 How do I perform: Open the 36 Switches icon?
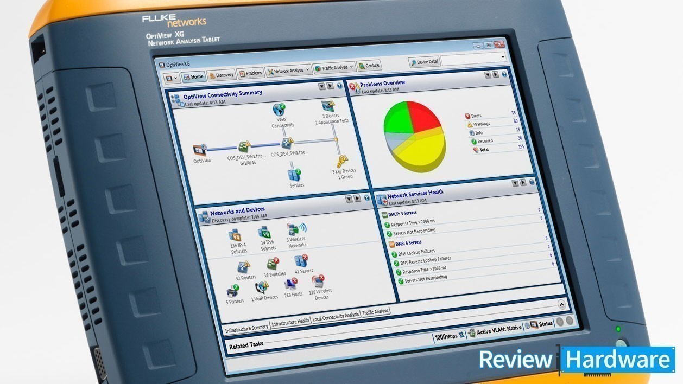coord(273,264)
